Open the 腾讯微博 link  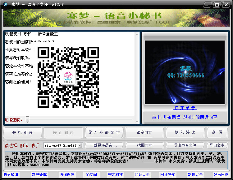pyautogui.click(x=11, y=175)
